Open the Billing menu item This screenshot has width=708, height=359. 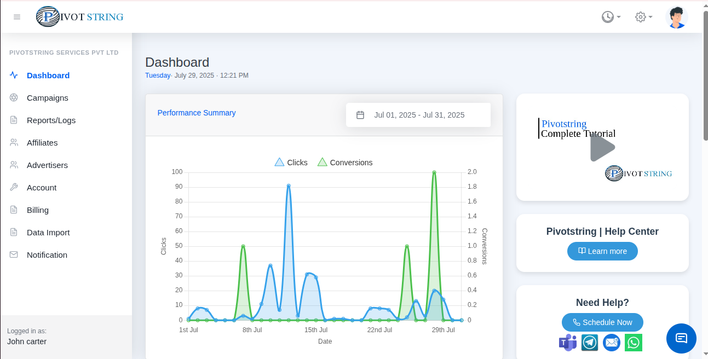[x=37, y=210]
